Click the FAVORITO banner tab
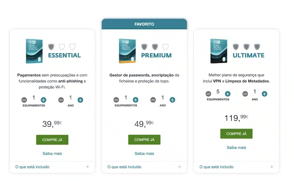The width and height of the screenshot is (294, 181). (x=144, y=24)
